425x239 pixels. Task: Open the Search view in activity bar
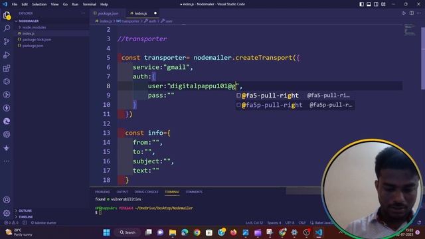7,28
